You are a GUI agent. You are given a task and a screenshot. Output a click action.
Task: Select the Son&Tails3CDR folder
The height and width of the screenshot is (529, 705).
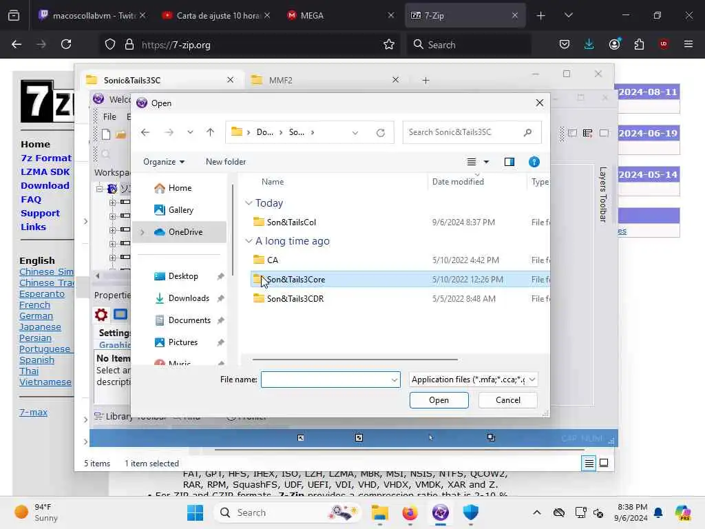[295, 299]
